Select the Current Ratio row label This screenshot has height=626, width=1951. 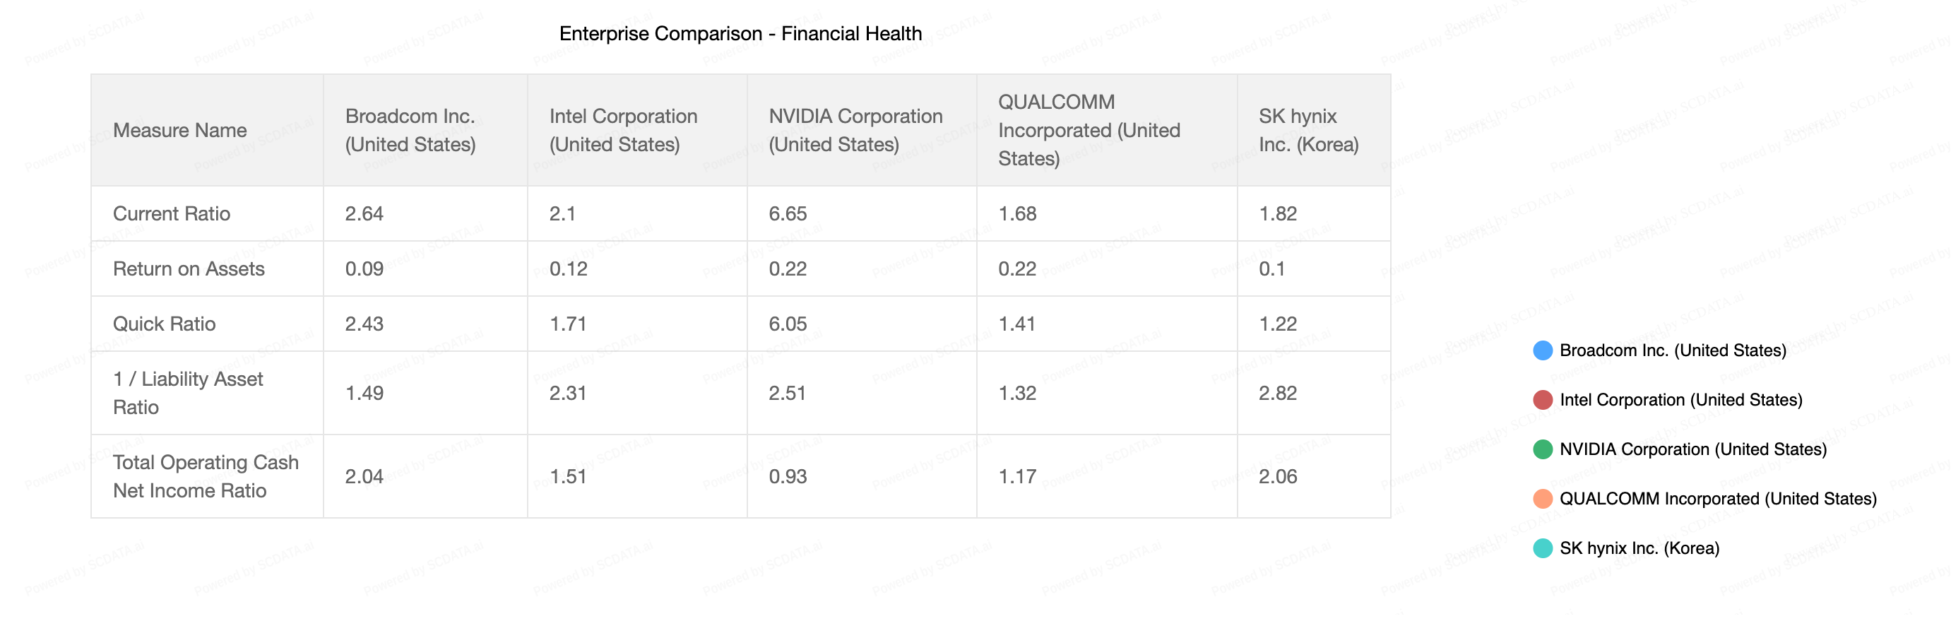[x=171, y=213]
